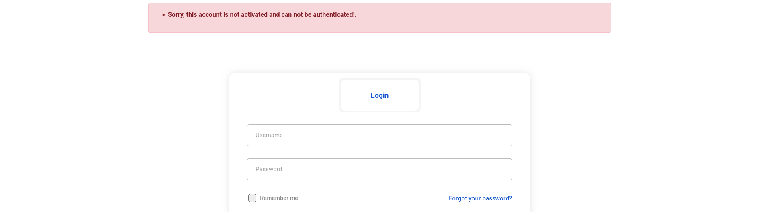765x212 pixels.
Task: Follow the password recovery link
Action: coord(480,198)
